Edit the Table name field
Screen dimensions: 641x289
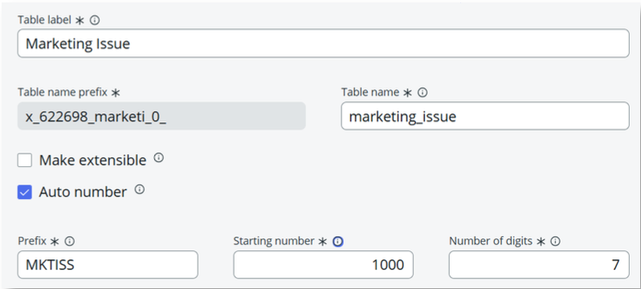pyautogui.click(x=485, y=116)
